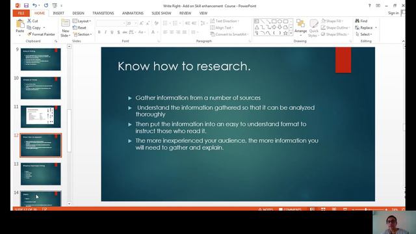Viewport: 416px width, 234px height.
Task: Select slide 13 thumbnail
Action: point(40,174)
